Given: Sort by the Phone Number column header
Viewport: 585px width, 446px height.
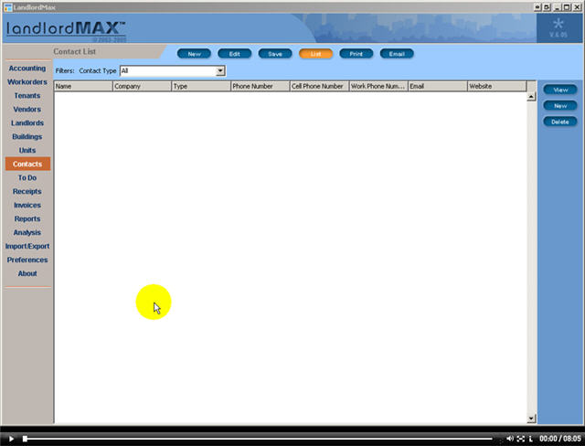Looking at the screenshot, I should click(261, 86).
